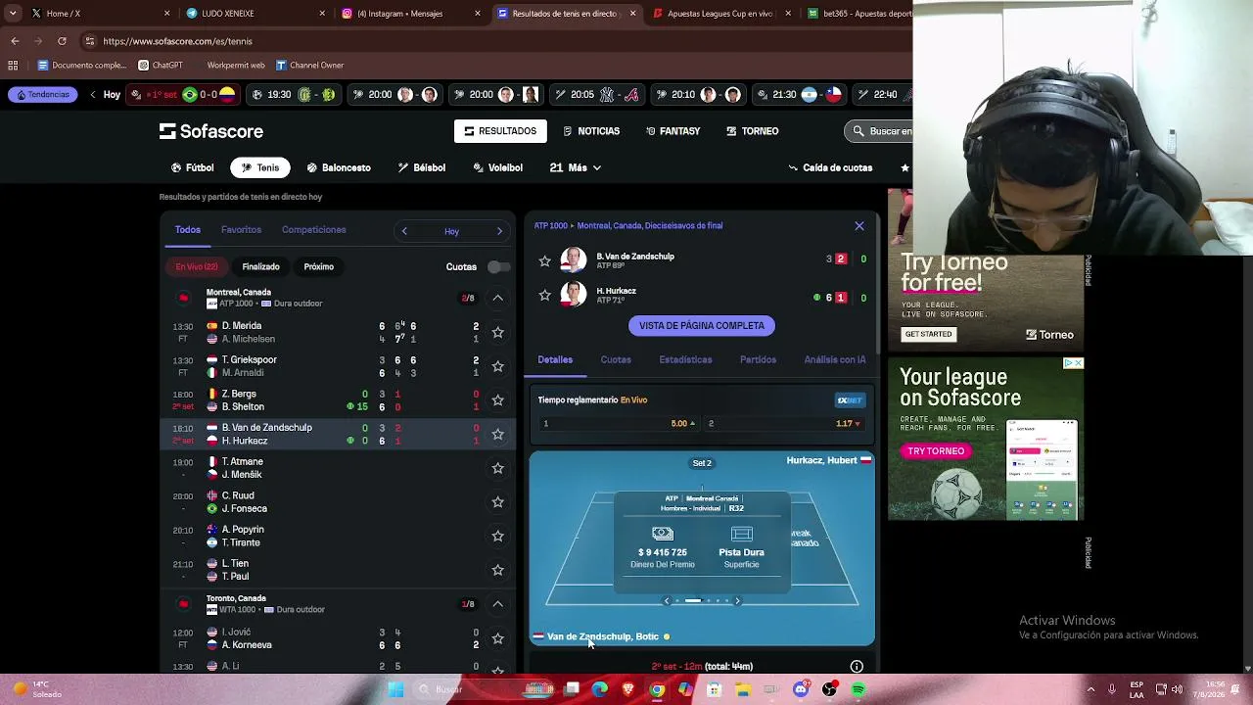Click the 1xBet bookmaker logo
Viewport: 1253px width, 705px height.
tap(850, 399)
